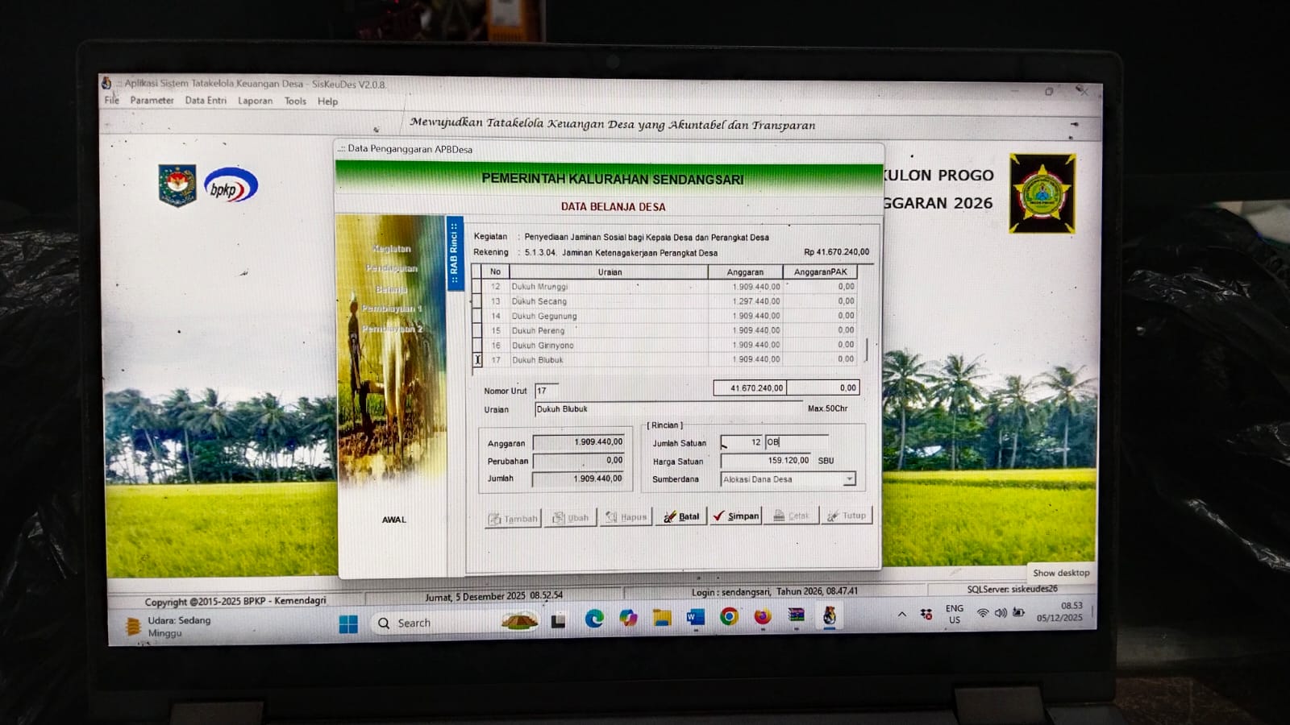
Task: Select the RAB Rinci vertical tab
Action: click(x=454, y=253)
